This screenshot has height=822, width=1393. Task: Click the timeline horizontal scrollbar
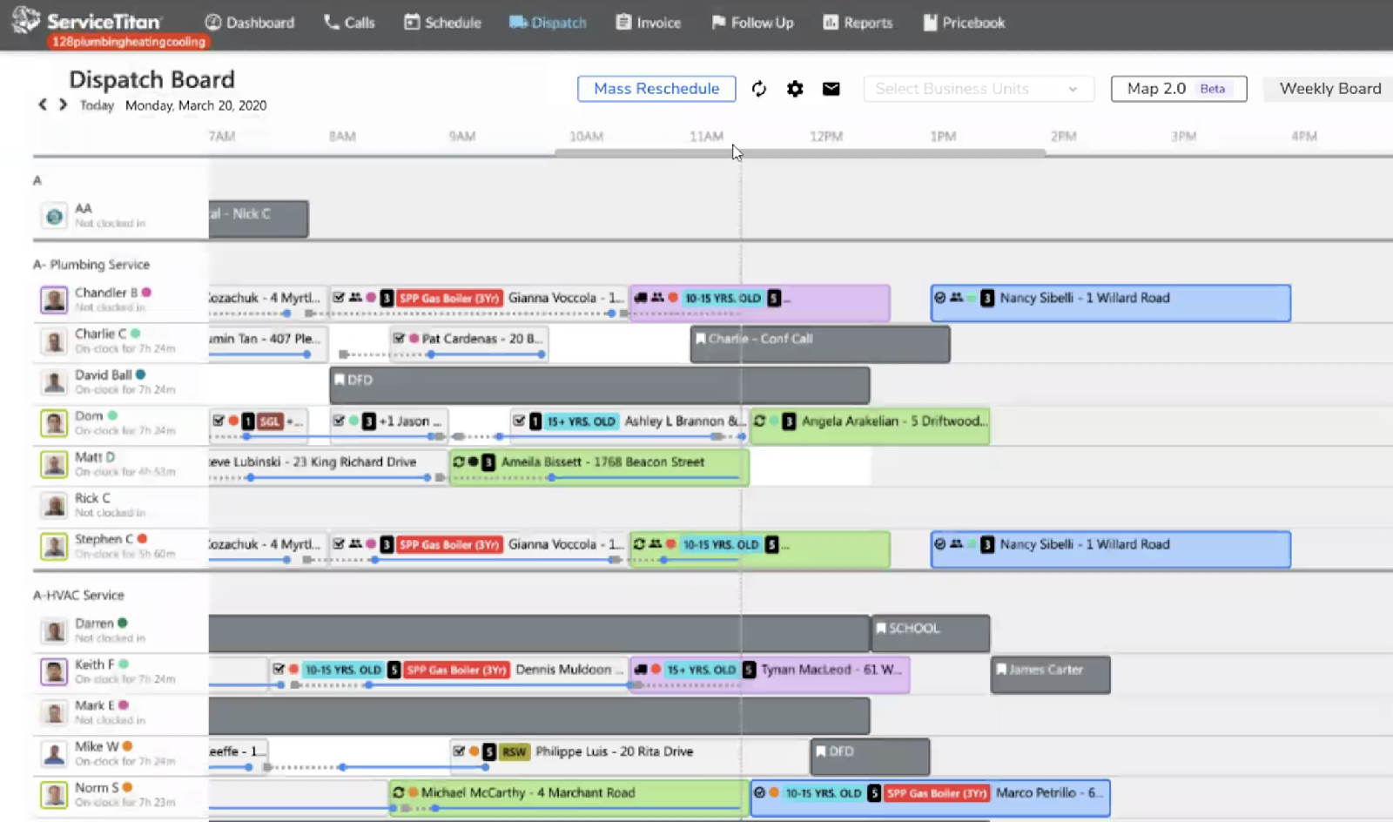[x=800, y=152]
